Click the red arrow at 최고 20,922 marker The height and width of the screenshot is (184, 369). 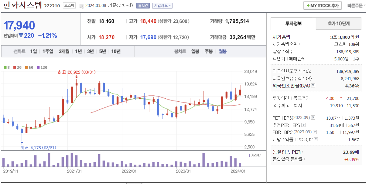pyautogui.click(x=77, y=77)
